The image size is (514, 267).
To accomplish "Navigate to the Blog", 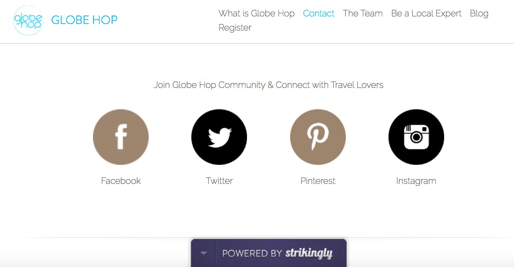I will pos(479,13).
